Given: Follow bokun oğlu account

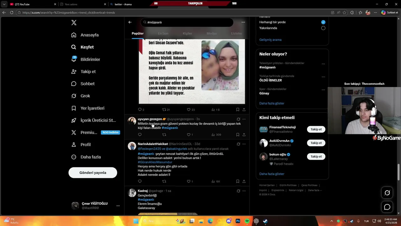Looking at the screenshot, I should tap(316, 156).
